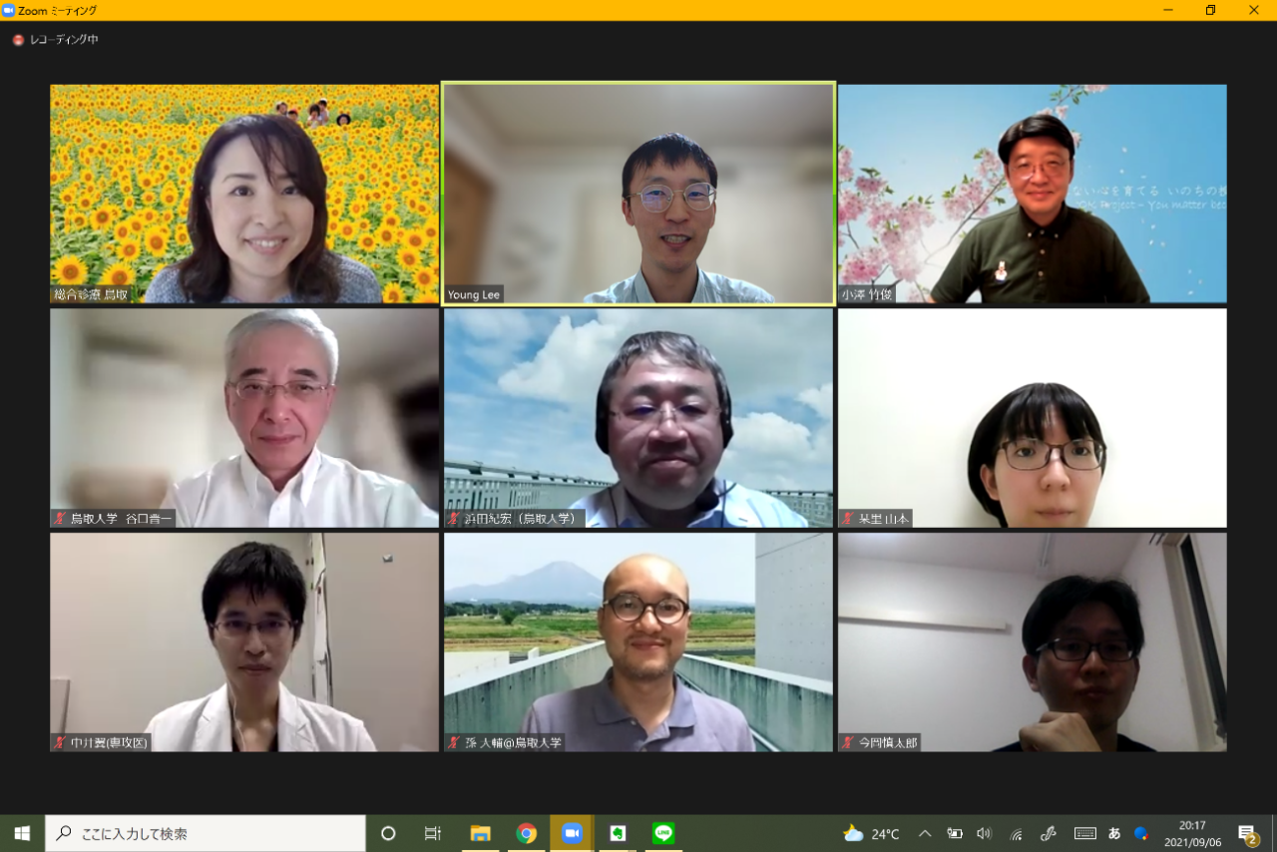Open the LINE app from the taskbar
This screenshot has height=852, width=1277.
(663, 833)
